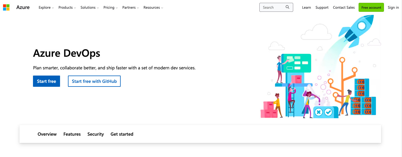Focus the Search input field
This screenshot has width=402, height=157.
tap(276, 7)
